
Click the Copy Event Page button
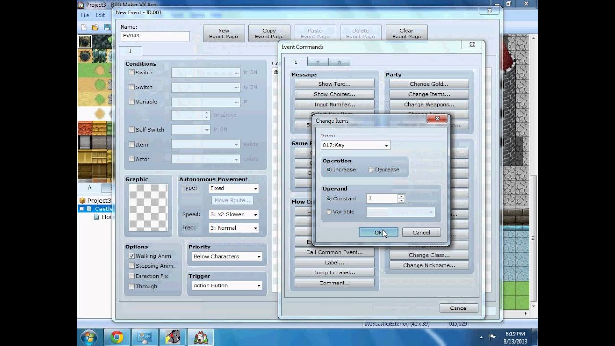[x=269, y=34]
